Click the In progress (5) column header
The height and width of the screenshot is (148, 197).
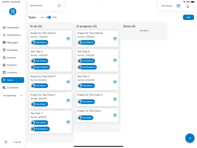87,26
